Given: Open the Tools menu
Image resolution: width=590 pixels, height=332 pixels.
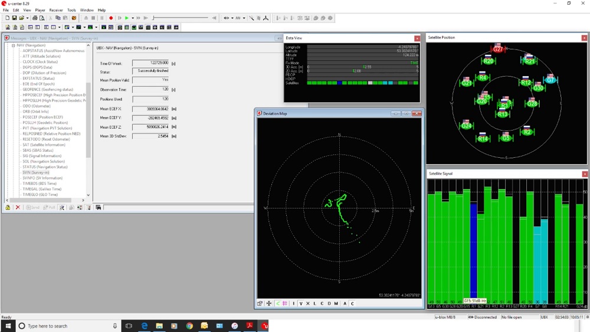Looking at the screenshot, I should [x=71, y=10].
